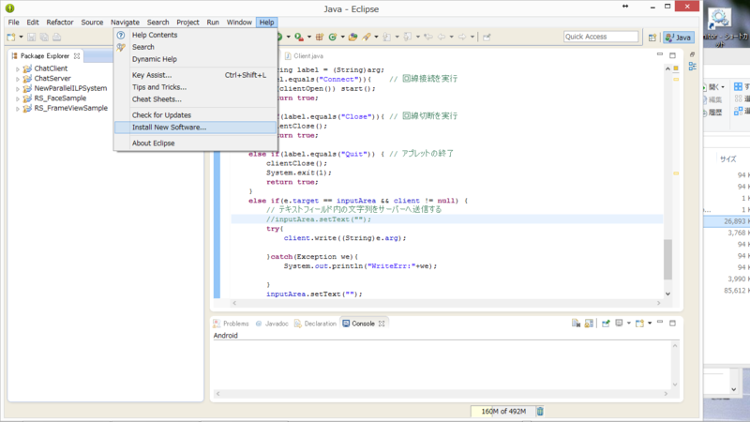Screen dimensions: 750x422
Task: Toggle the console Scroll Lock icon
Action: click(589, 324)
